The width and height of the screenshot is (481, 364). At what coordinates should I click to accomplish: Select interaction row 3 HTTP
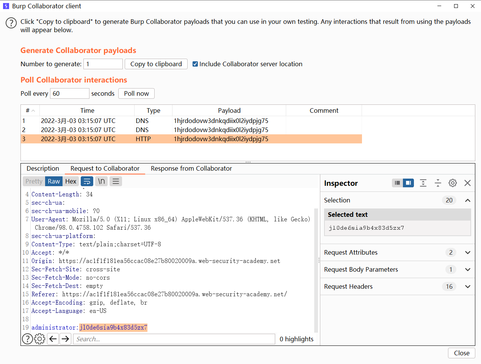point(191,139)
